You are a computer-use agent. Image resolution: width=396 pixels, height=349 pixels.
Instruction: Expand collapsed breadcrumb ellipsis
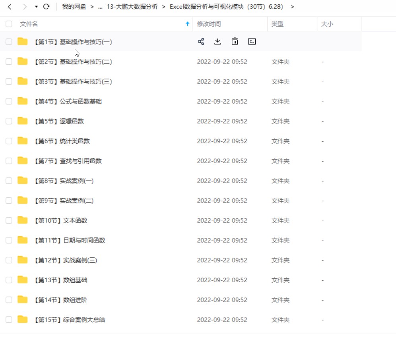(100, 7)
